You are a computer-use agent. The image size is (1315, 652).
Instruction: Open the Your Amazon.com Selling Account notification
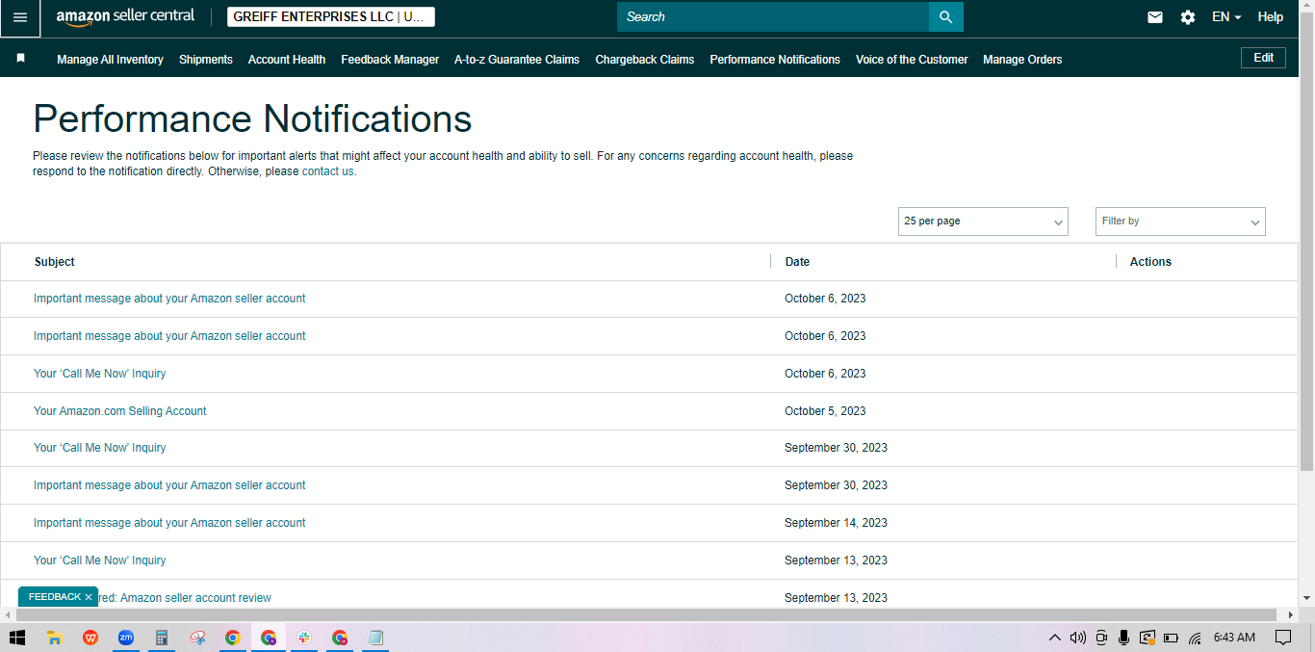pos(120,411)
